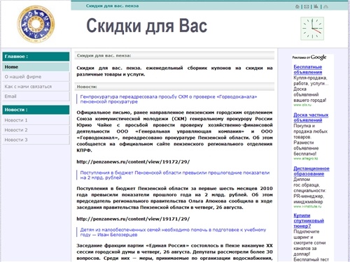Click the 'Реклама от Google' label
The width and height of the screenshot is (350, 262).
coord(309,57)
